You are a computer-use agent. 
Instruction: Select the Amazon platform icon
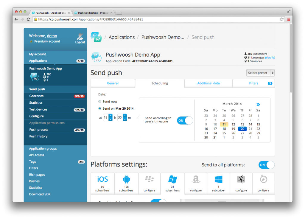coord(196,179)
